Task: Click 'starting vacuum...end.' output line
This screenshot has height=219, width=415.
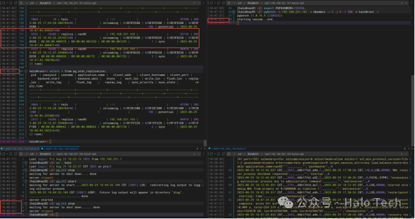Action: pos(255,19)
